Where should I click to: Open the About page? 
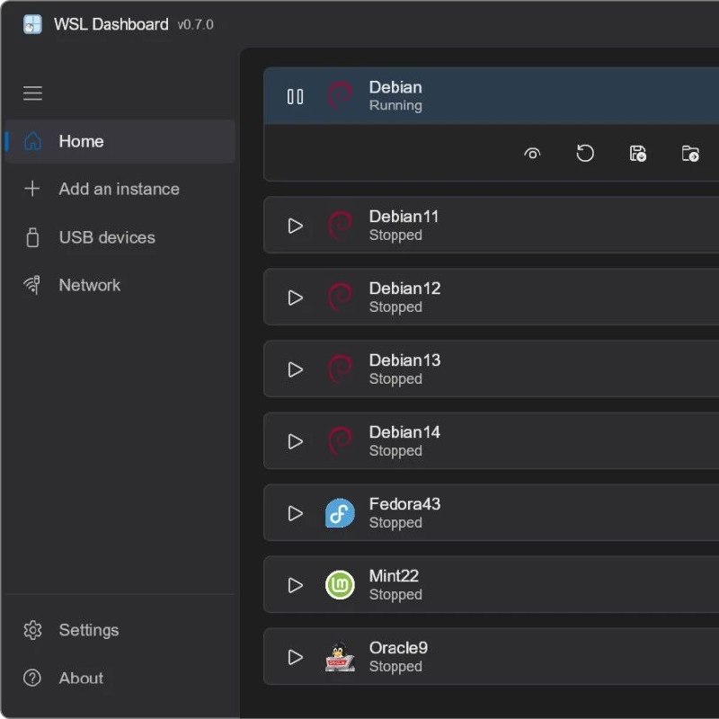click(120, 678)
